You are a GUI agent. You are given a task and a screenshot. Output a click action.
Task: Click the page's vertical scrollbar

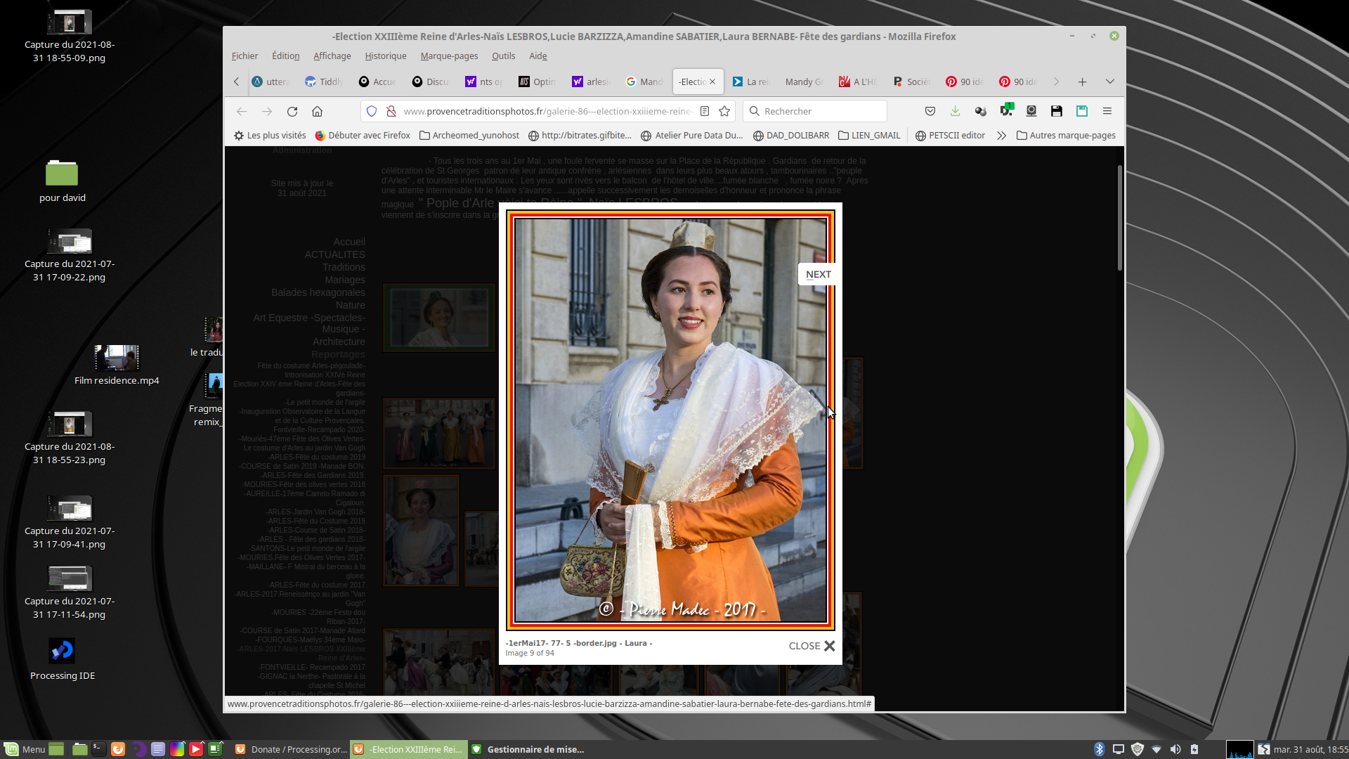tap(1119, 218)
